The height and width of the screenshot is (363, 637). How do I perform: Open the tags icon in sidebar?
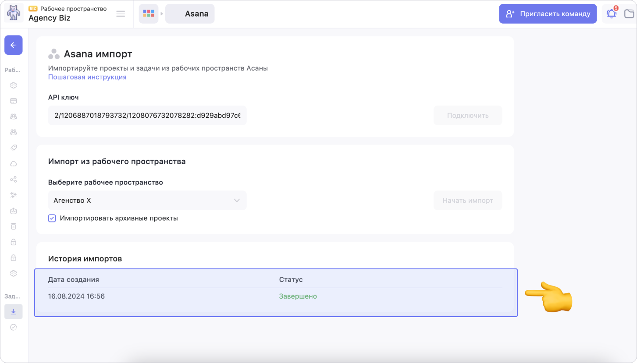(14, 148)
